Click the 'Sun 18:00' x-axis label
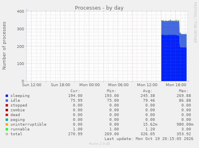The width and height of the screenshot is (199, 148). coord(60,85)
